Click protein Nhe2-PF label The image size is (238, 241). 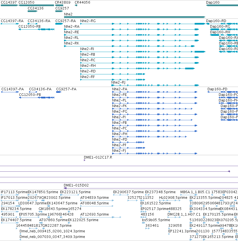point(119,145)
